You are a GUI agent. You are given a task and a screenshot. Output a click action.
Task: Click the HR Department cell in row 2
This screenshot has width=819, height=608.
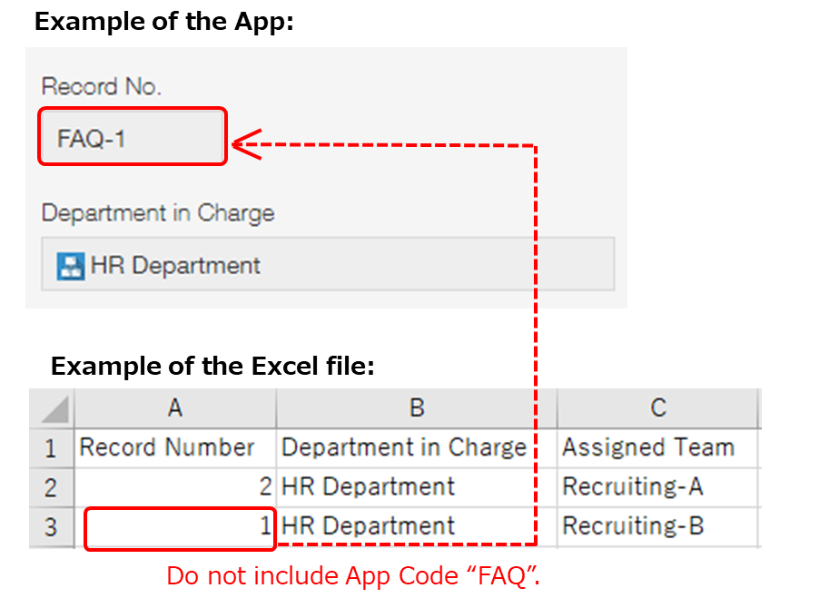pyautogui.click(x=415, y=486)
